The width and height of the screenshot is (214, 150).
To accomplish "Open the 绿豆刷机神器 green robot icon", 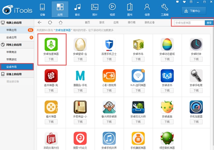I will point(167,138).
